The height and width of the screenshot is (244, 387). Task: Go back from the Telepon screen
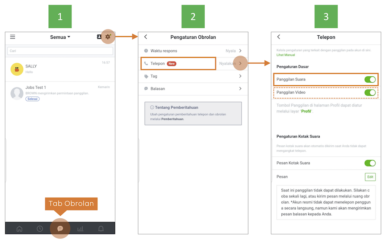pyautogui.click(x=279, y=37)
